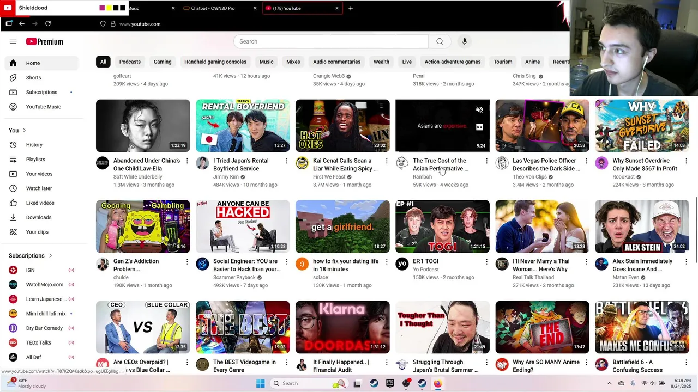Image resolution: width=698 pixels, height=392 pixels.
Task: Open Downloads in the sidebar
Action: click(x=41, y=217)
